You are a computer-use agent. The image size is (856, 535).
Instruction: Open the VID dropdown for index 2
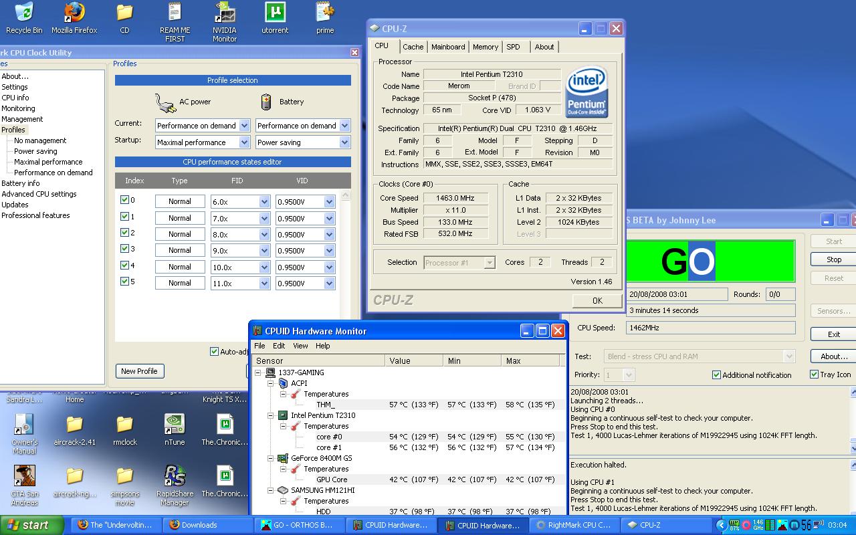pos(329,235)
